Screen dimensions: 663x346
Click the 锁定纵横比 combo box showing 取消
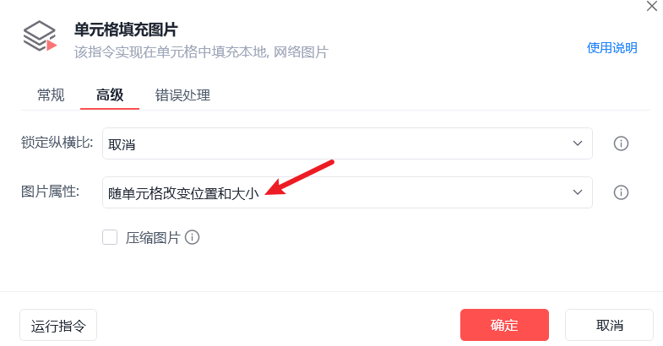pos(338,143)
